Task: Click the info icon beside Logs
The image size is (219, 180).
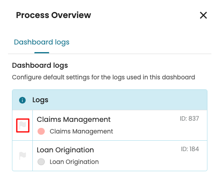Action: point(22,100)
